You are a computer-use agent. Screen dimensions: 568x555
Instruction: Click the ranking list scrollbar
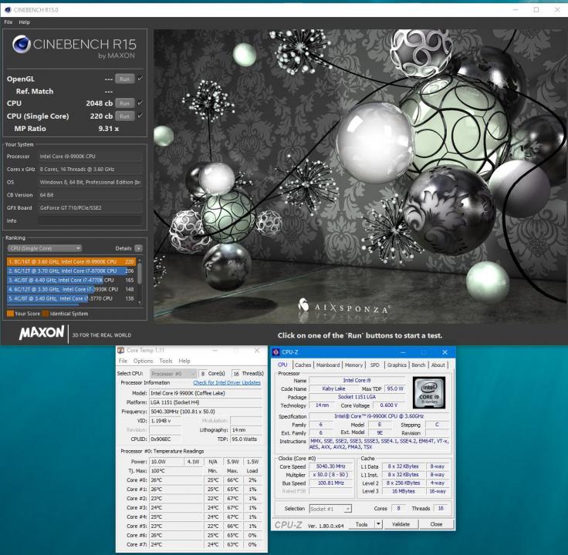point(140,274)
